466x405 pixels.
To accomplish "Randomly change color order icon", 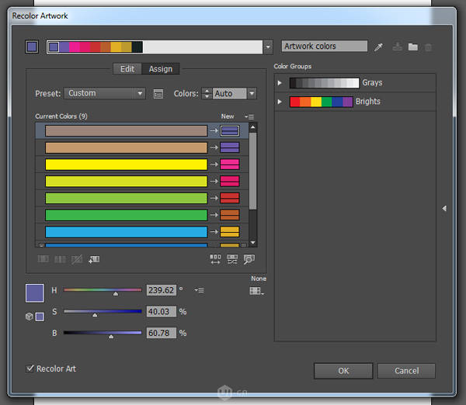I will [215, 259].
